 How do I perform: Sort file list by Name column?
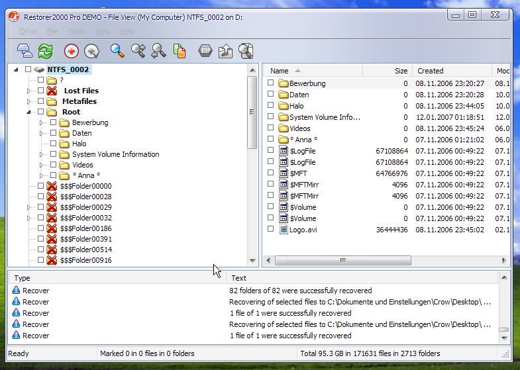313,71
